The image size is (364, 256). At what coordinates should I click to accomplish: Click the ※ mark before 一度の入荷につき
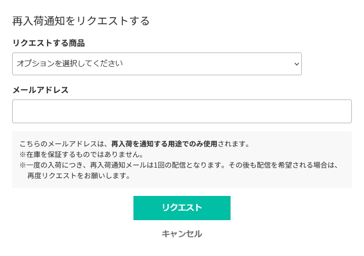(23, 165)
